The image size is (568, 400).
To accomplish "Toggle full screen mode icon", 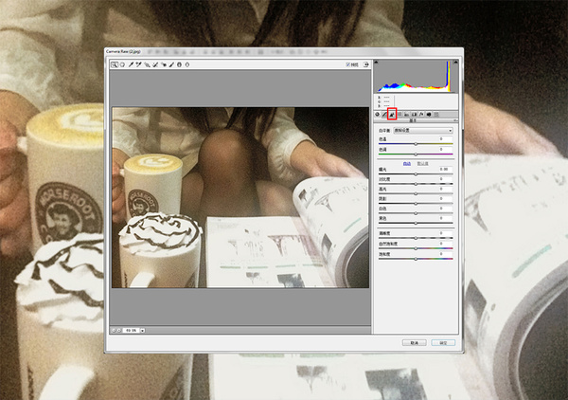I will (x=365, y=64).
